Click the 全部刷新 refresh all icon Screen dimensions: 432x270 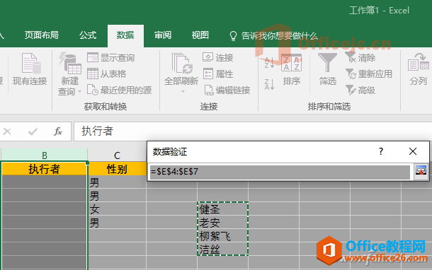(181, 64)
